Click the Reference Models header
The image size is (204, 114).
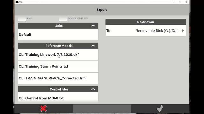coord(58,46)
